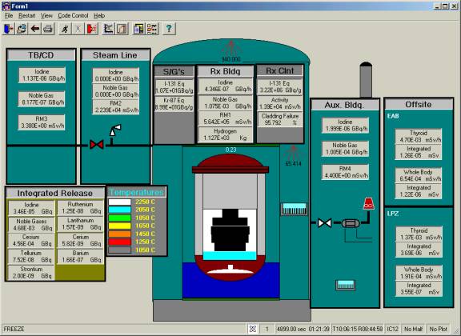The image size is (461, 336).
Task: Open the View menu
Action: tap(46, 15)
